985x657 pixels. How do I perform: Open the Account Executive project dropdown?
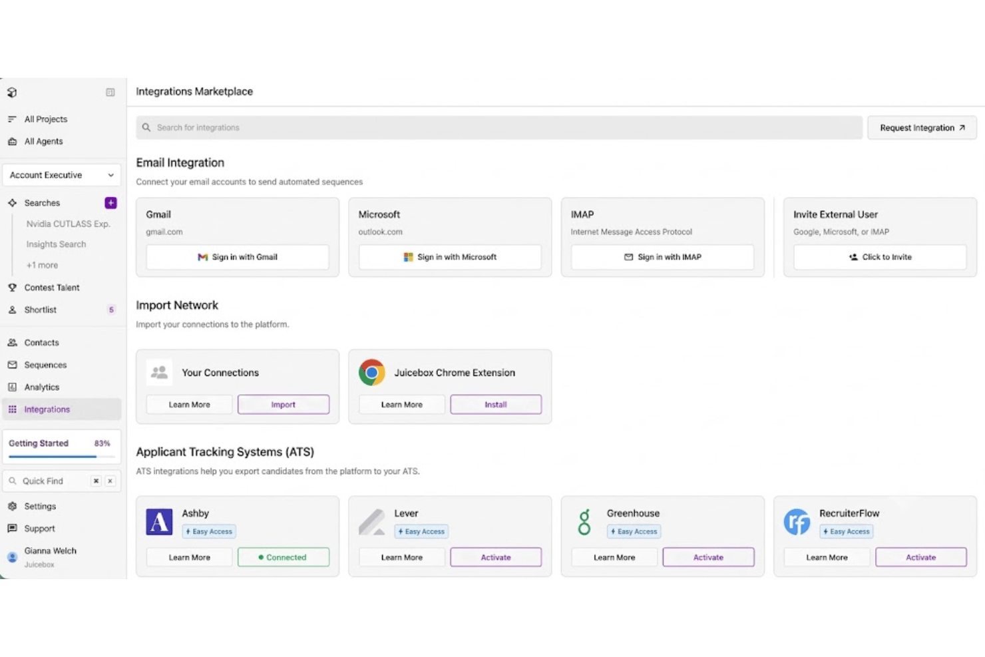(x=62, y=175)
